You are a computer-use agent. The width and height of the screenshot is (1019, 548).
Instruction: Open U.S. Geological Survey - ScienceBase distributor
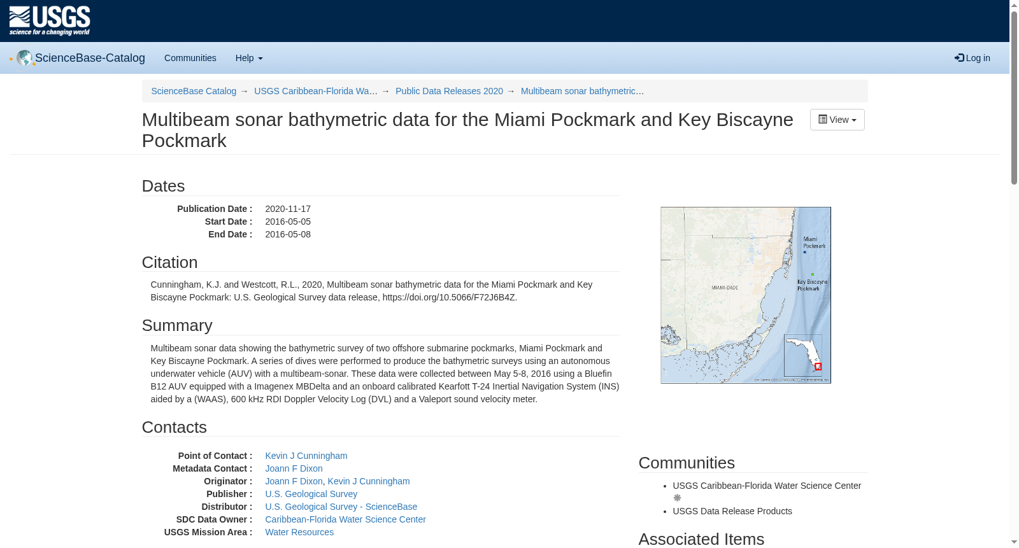coord(341,507)
